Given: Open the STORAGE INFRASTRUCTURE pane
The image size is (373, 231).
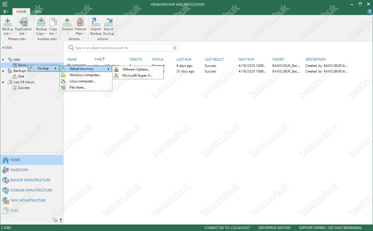Looking at the screenshot, I should 32,190.
